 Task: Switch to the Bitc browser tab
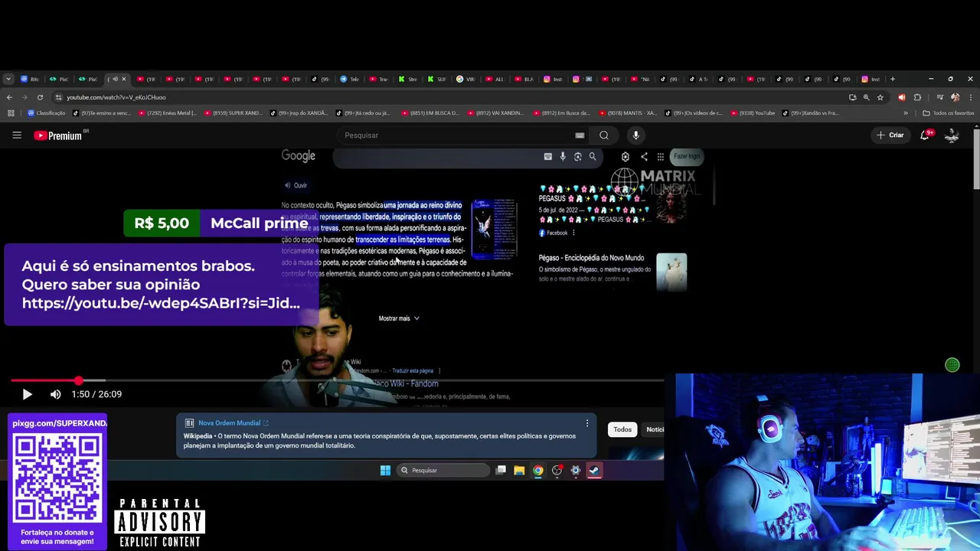[x=31, y=79]
